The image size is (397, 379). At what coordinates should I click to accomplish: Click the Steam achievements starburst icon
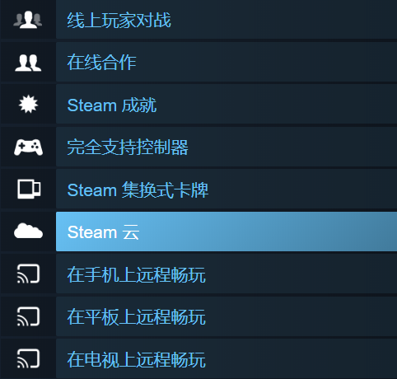(28, 104)
